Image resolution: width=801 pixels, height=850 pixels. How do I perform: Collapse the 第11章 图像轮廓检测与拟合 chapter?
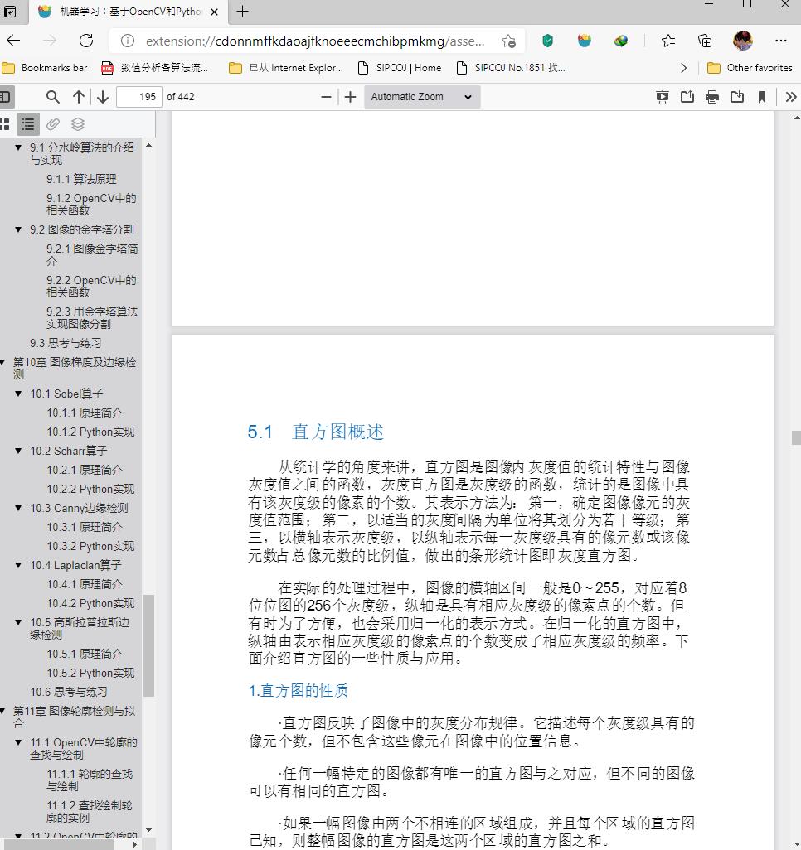pyautogui.click(x=2, y=711)
